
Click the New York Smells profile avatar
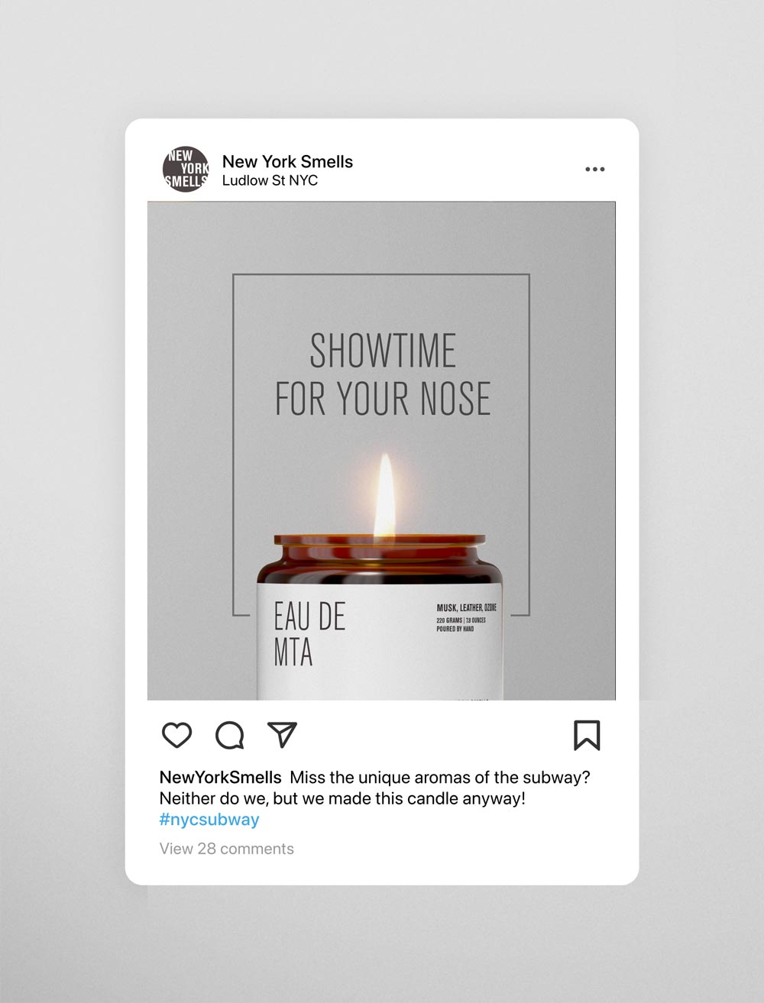[186, 169]
